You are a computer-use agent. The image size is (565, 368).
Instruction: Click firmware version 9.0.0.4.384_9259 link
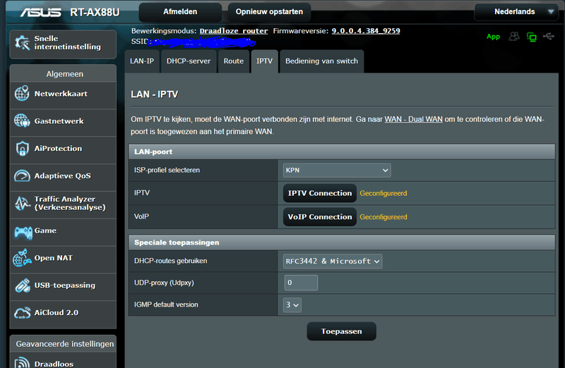point(366,31)
